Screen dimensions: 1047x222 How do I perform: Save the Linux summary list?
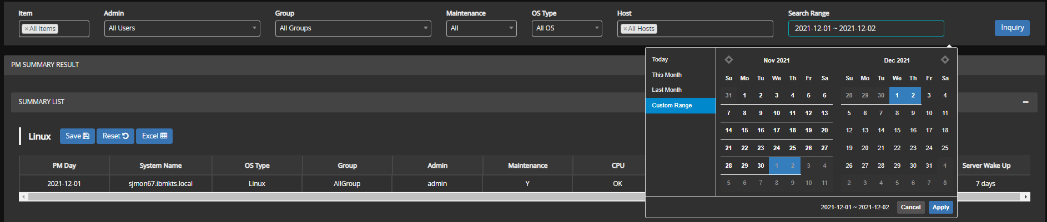point(77,136)
